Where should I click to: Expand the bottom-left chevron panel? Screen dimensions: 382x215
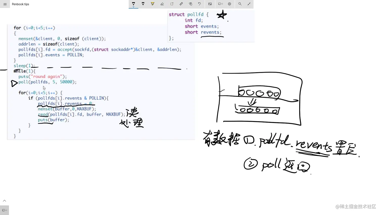tap(4, 200)
